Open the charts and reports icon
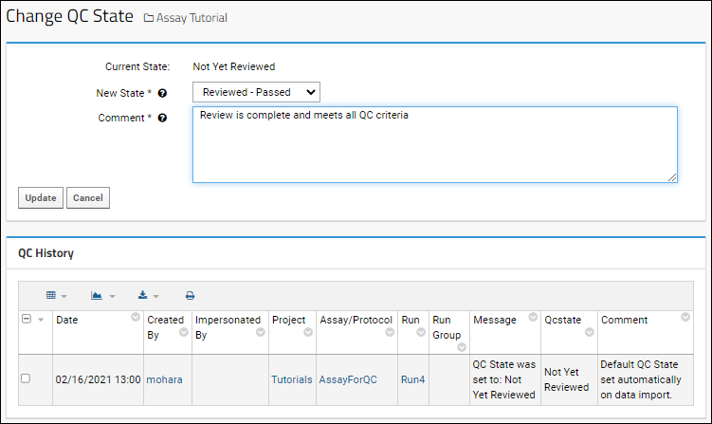712x424 pixels. [97, 295]
